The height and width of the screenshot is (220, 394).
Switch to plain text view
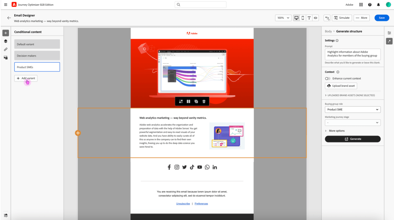point(309,18)
